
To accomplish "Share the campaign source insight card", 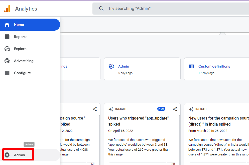I will [x=95, y=109].
